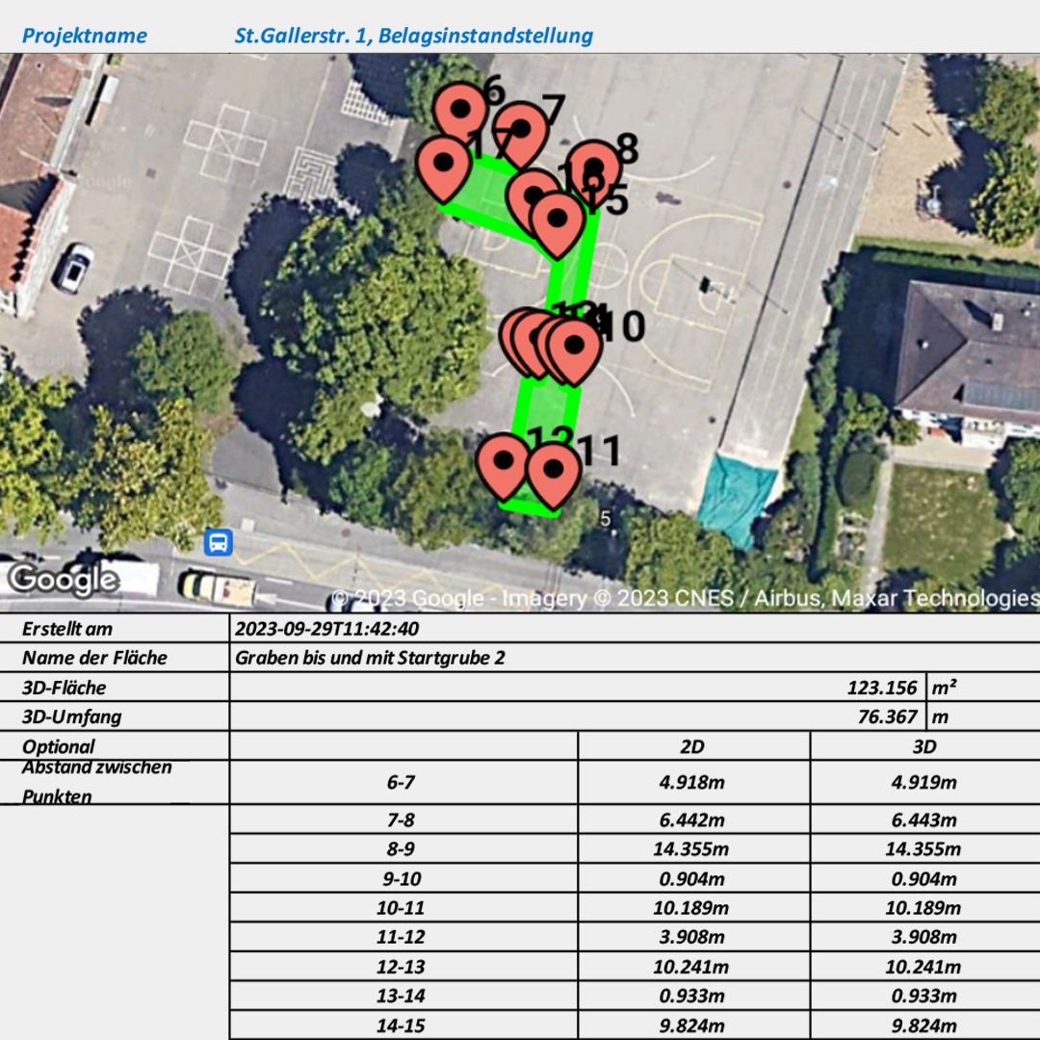The height and width of the screenshot is (1040, 1040).
Task: Select the 'Graben bis und mit Startgrube 2' cell
Action: (370, 658)
